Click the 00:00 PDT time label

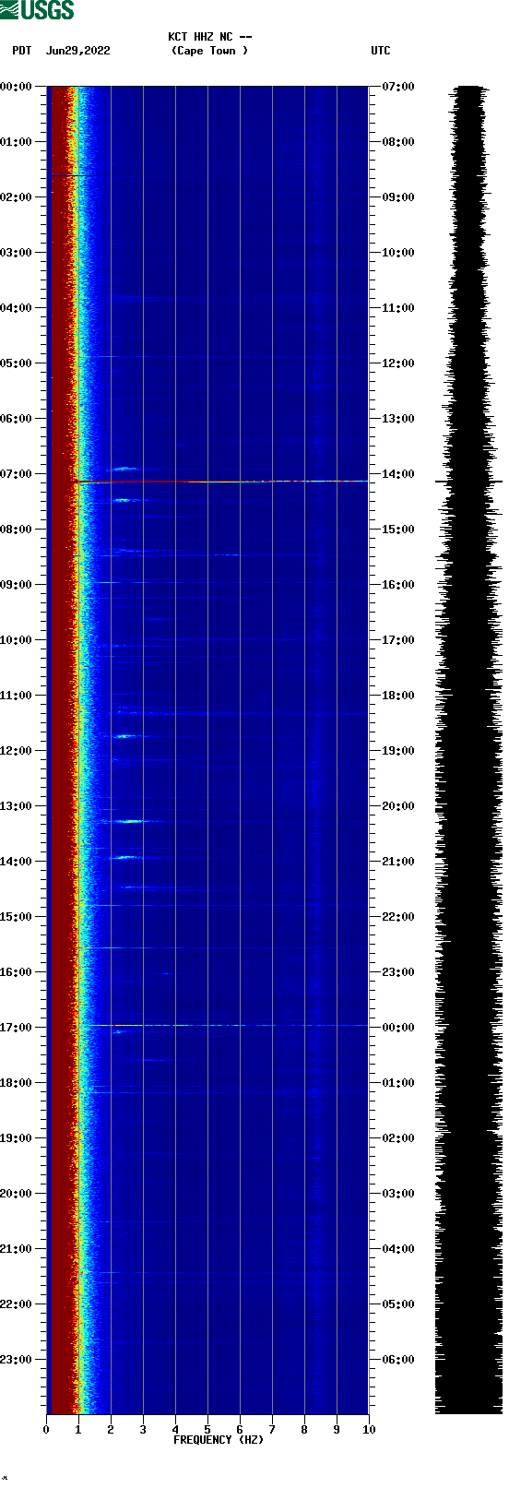coord(17,87)
